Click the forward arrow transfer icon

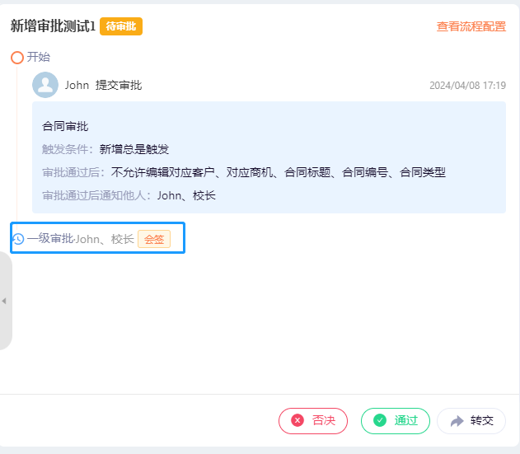click(457, 421)
